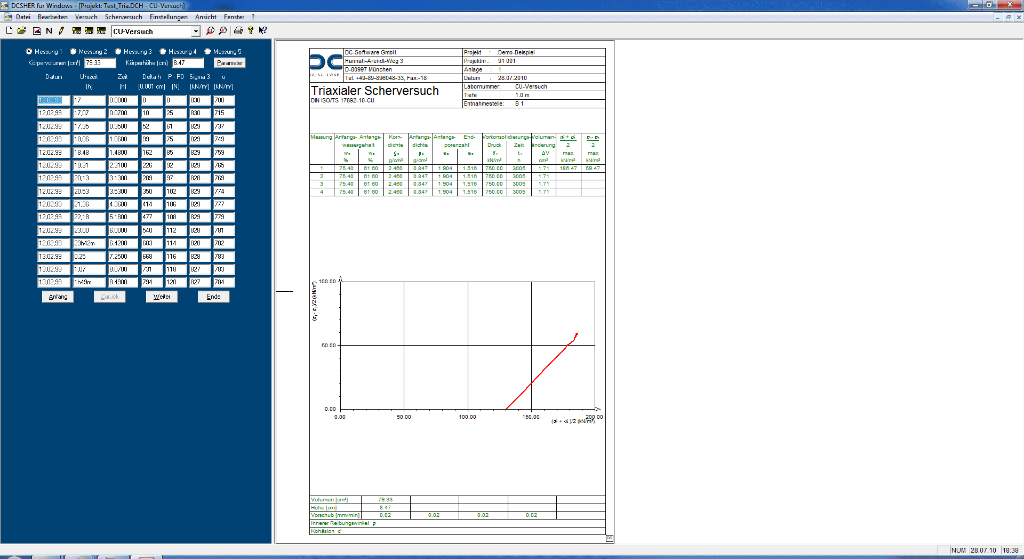Screen dimensions: 1024x559
Task: Open the Ansicht menu
Action: click(206, 17)
